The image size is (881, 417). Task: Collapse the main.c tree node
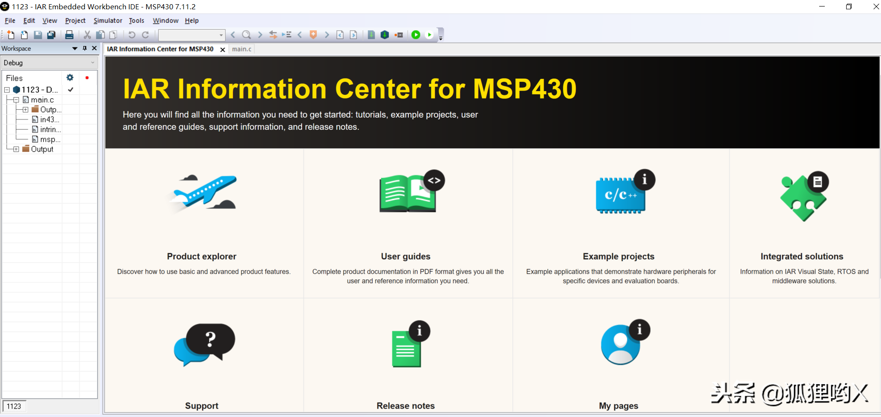click(x=16, y=100)
